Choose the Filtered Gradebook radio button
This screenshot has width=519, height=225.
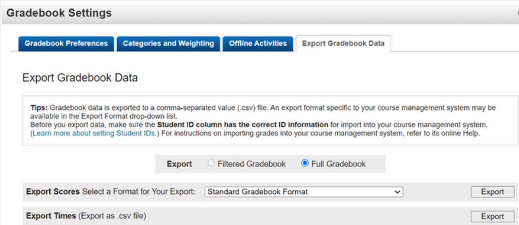[210, 164]
